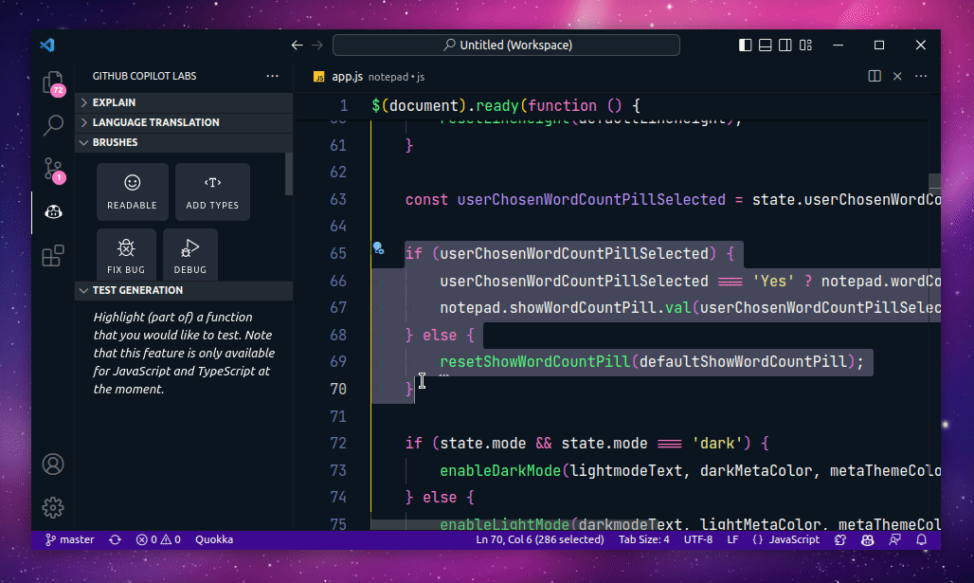Open the Explorer view in the activity bar
The image size is (974, 583).
pyautogui.click(x=53, y=83)
